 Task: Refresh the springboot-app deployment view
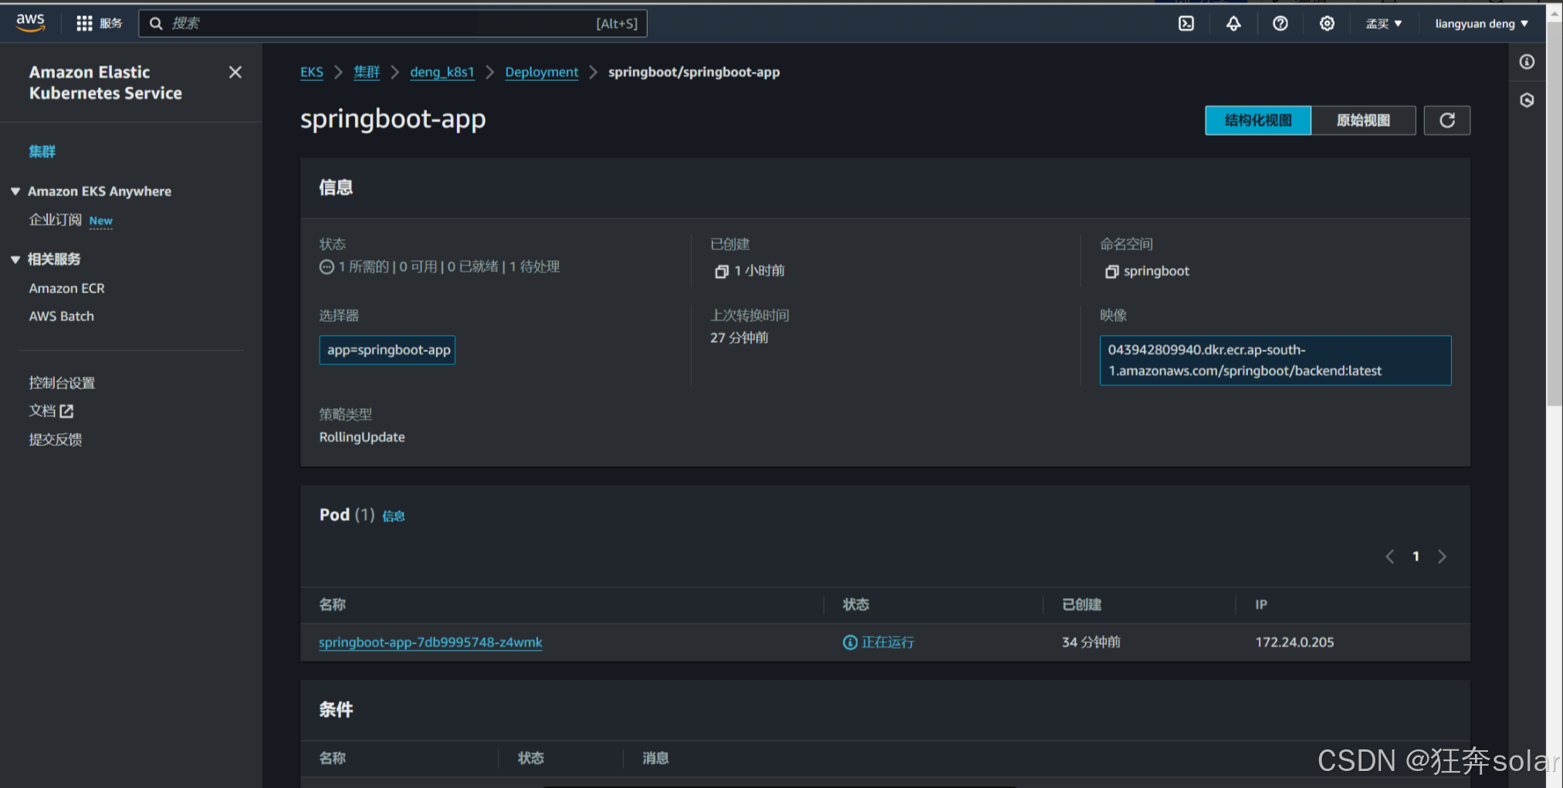[1447, 120]
